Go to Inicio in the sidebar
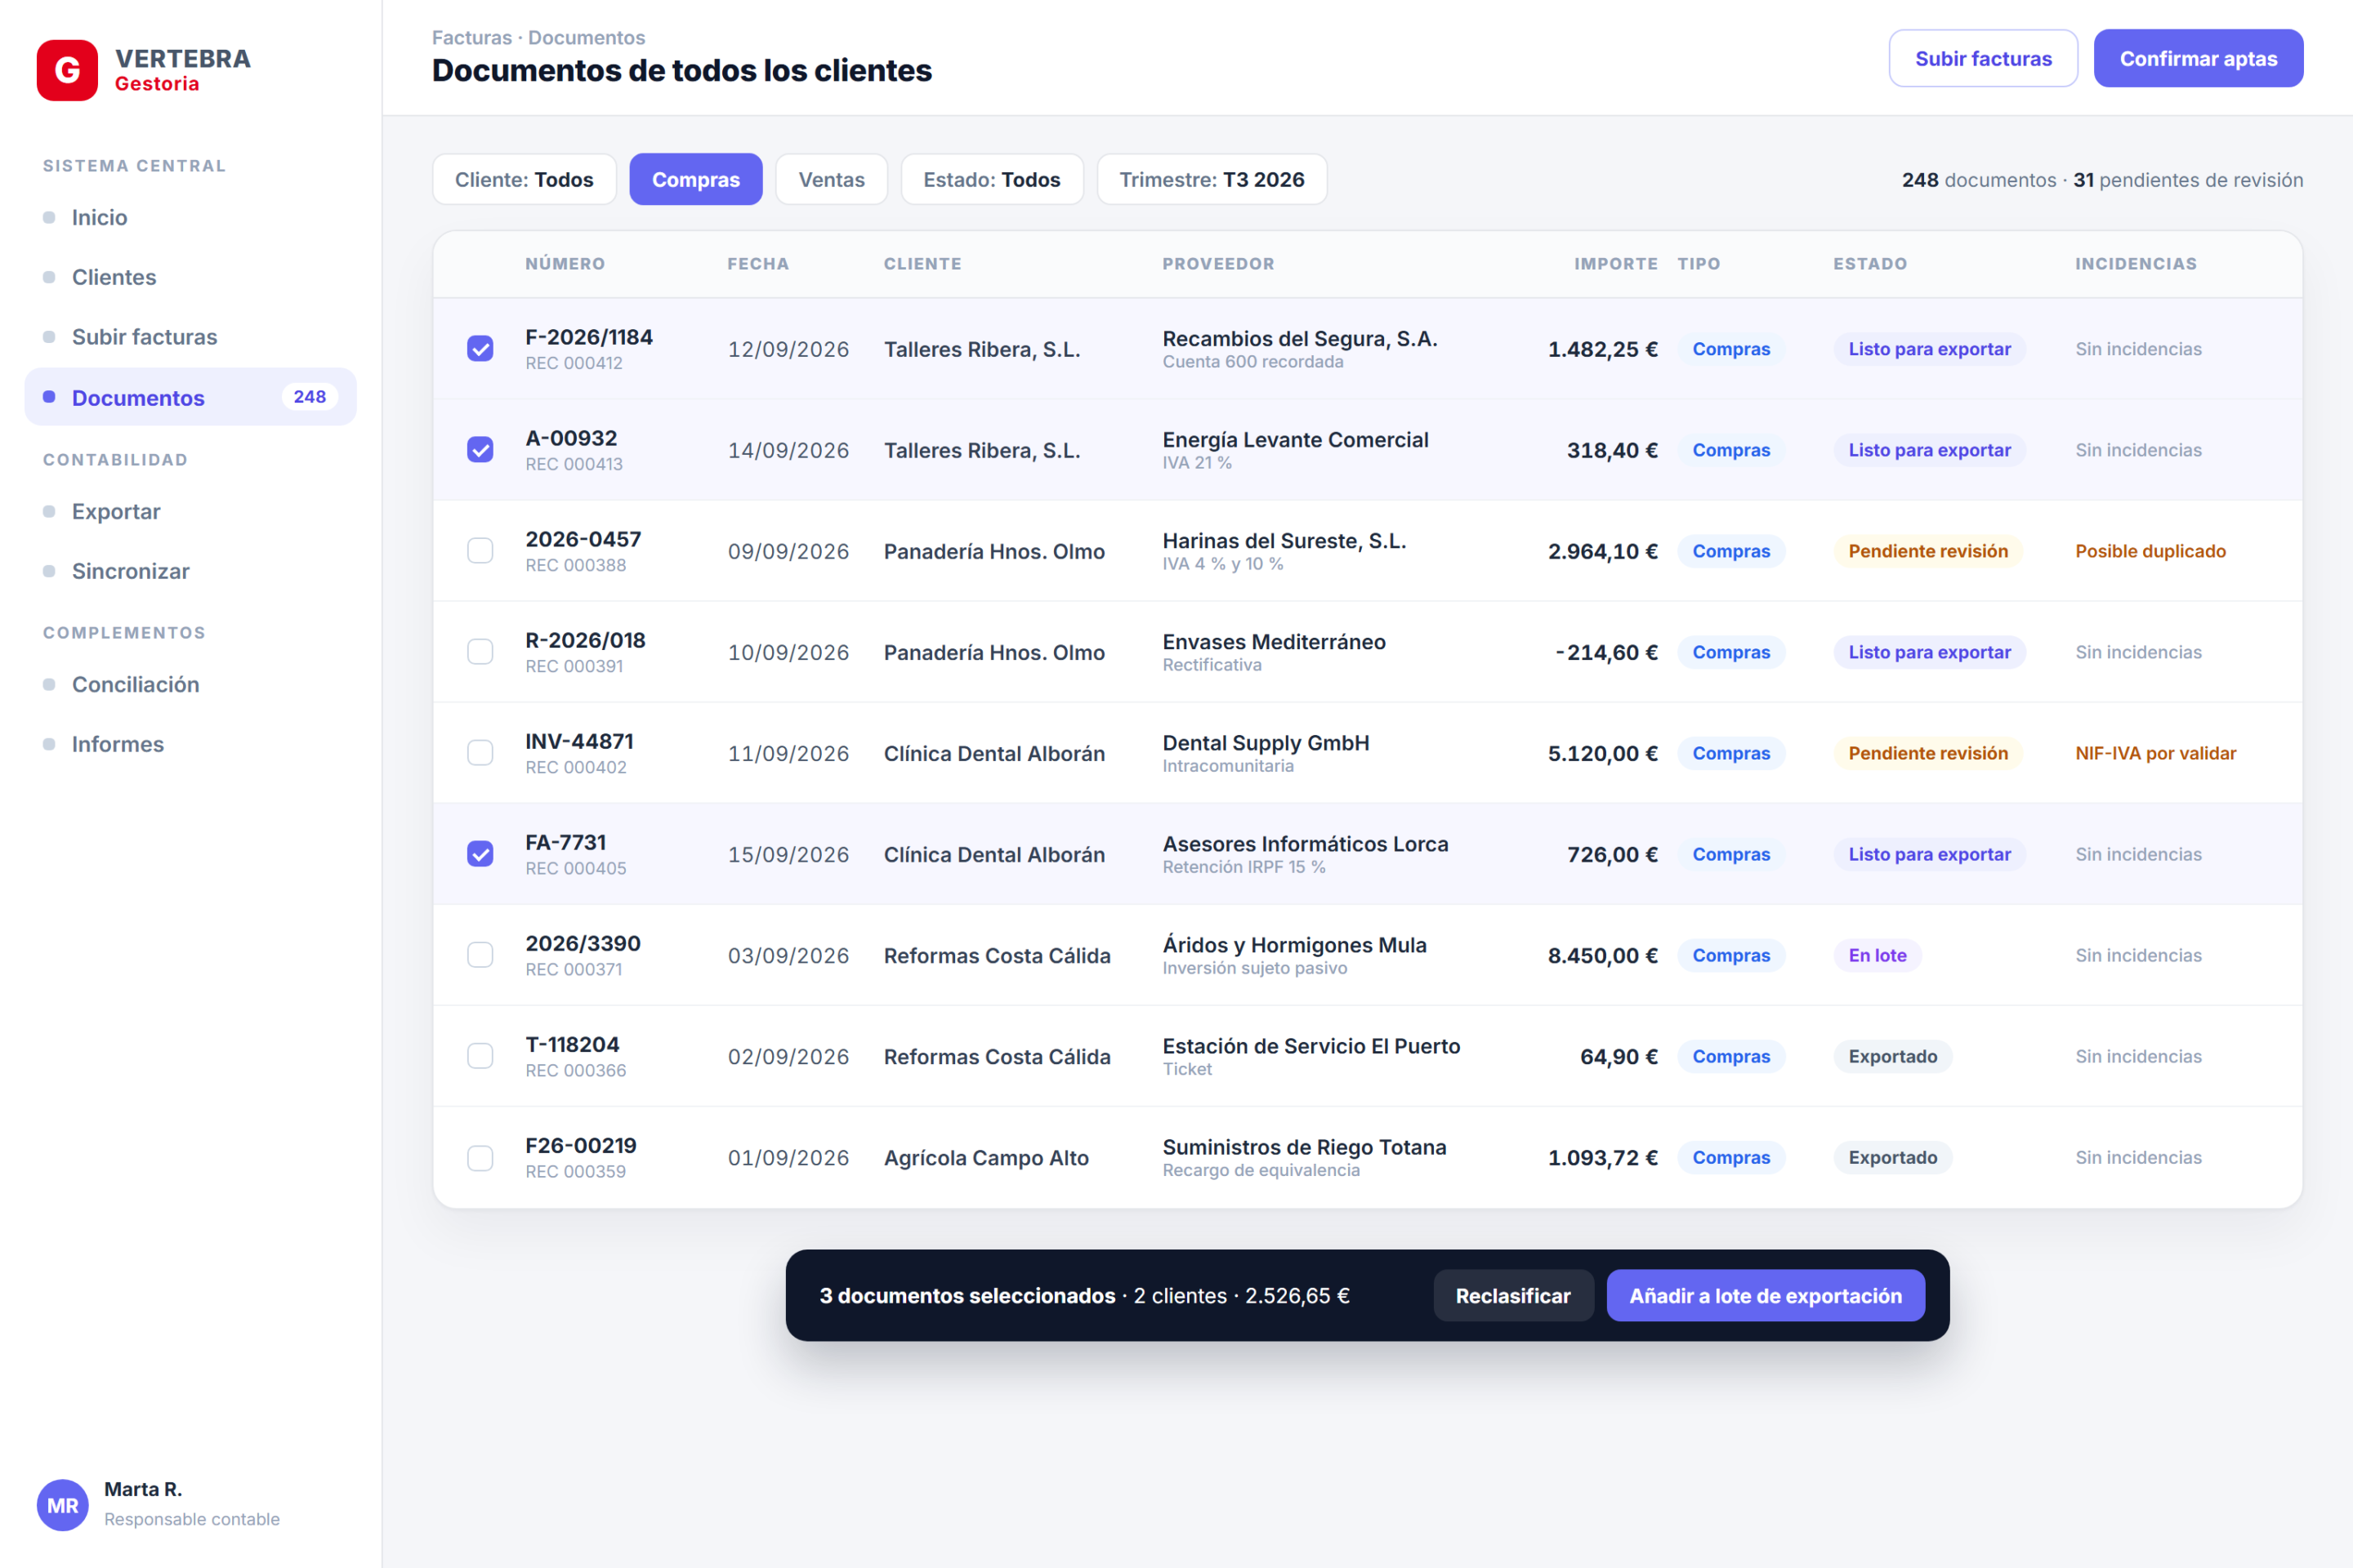Viewport: 2353px width, 1568px height. 190,217
